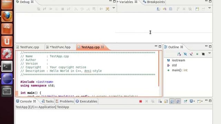
Task: Toggle Use Step Filters in Debug toolbar
Action: pyautogui.click(x=107, y=9)
